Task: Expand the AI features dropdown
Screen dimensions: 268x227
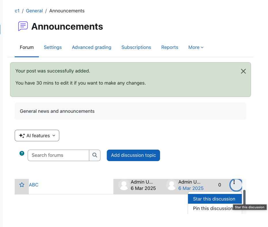Action: (37, 136)
